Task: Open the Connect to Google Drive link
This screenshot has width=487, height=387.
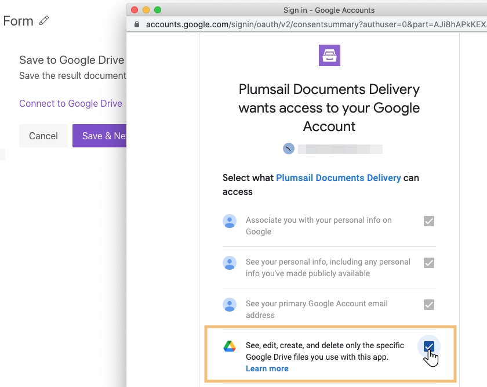Action: [71, 103]
